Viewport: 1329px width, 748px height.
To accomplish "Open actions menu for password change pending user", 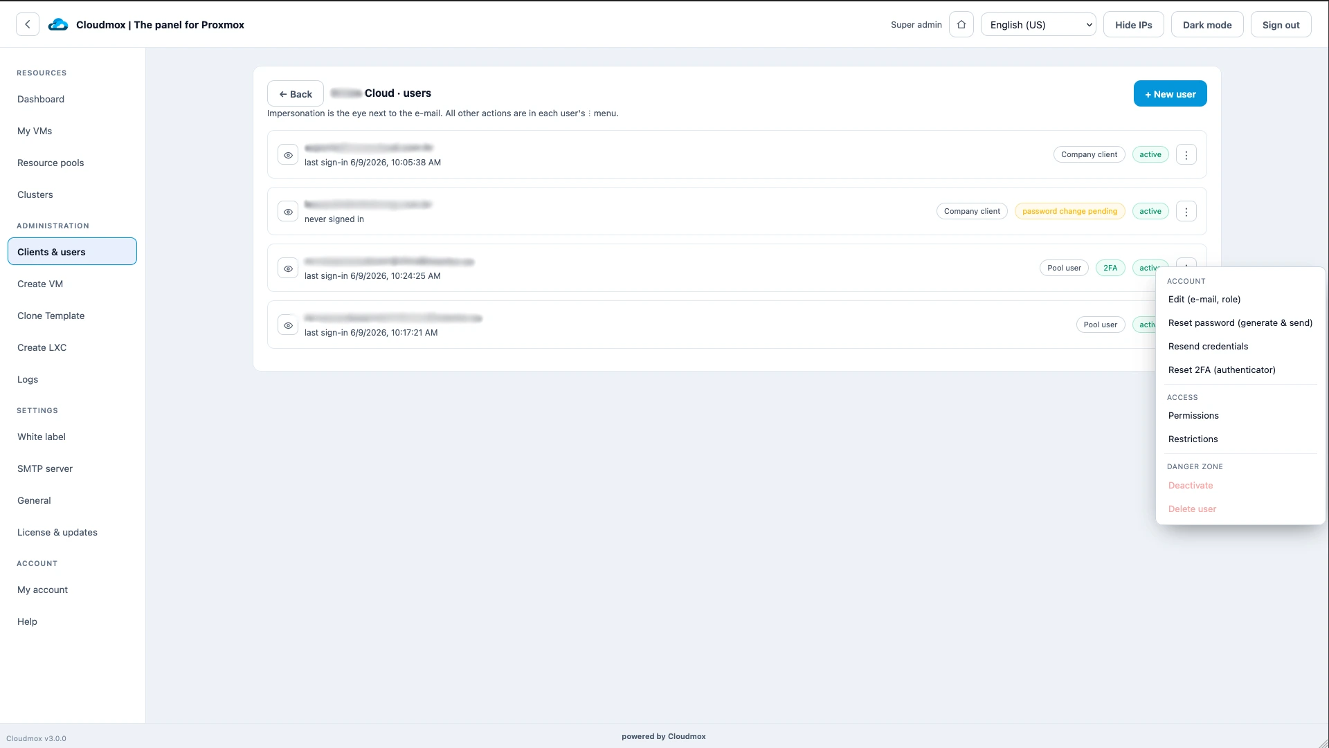I will pyautogui.click(x=1186, y=212).
